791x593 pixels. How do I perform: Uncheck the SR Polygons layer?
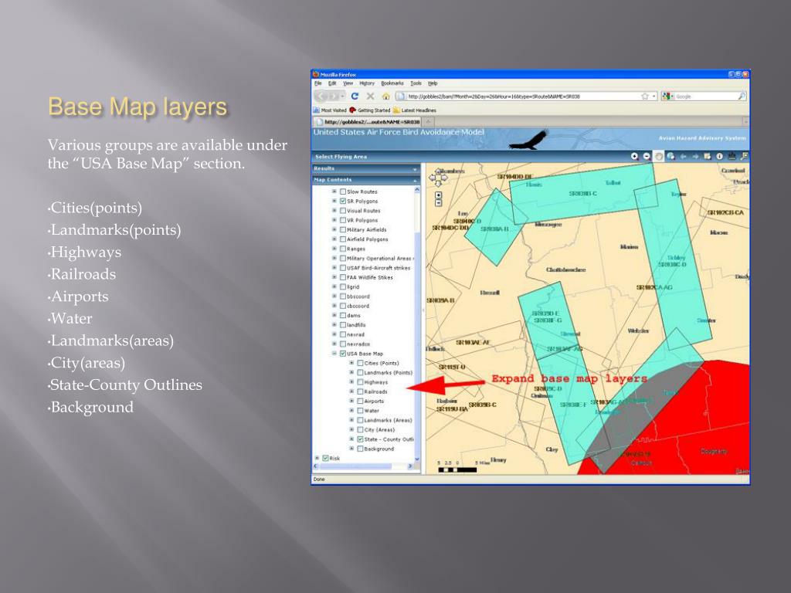click(x=343, y=202)
